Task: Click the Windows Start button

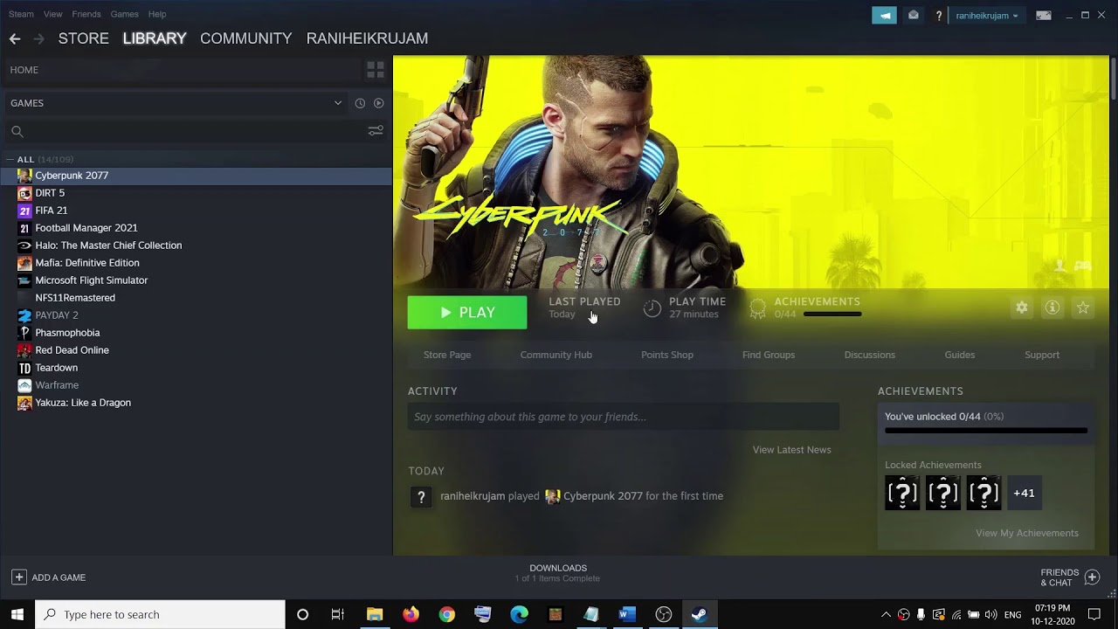Action: [x=17, y=614]
